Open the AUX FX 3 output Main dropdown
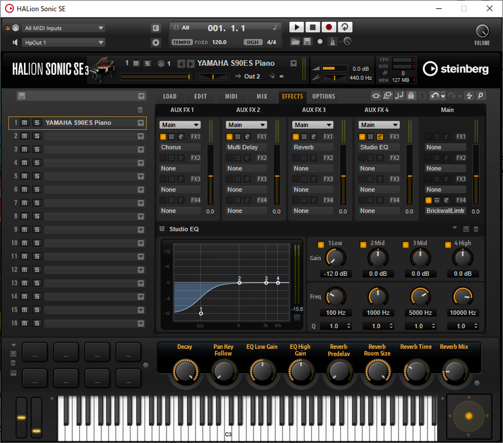Screen dimensions: 503x443 click(312, 125)
